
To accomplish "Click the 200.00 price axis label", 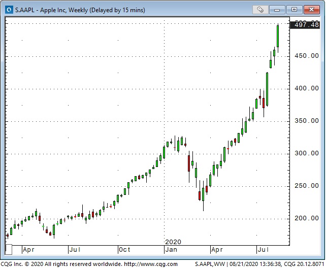I will coord(307,218).
